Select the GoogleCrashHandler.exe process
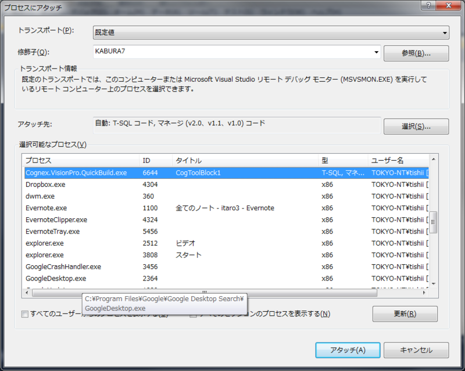 tap(116, 266)
